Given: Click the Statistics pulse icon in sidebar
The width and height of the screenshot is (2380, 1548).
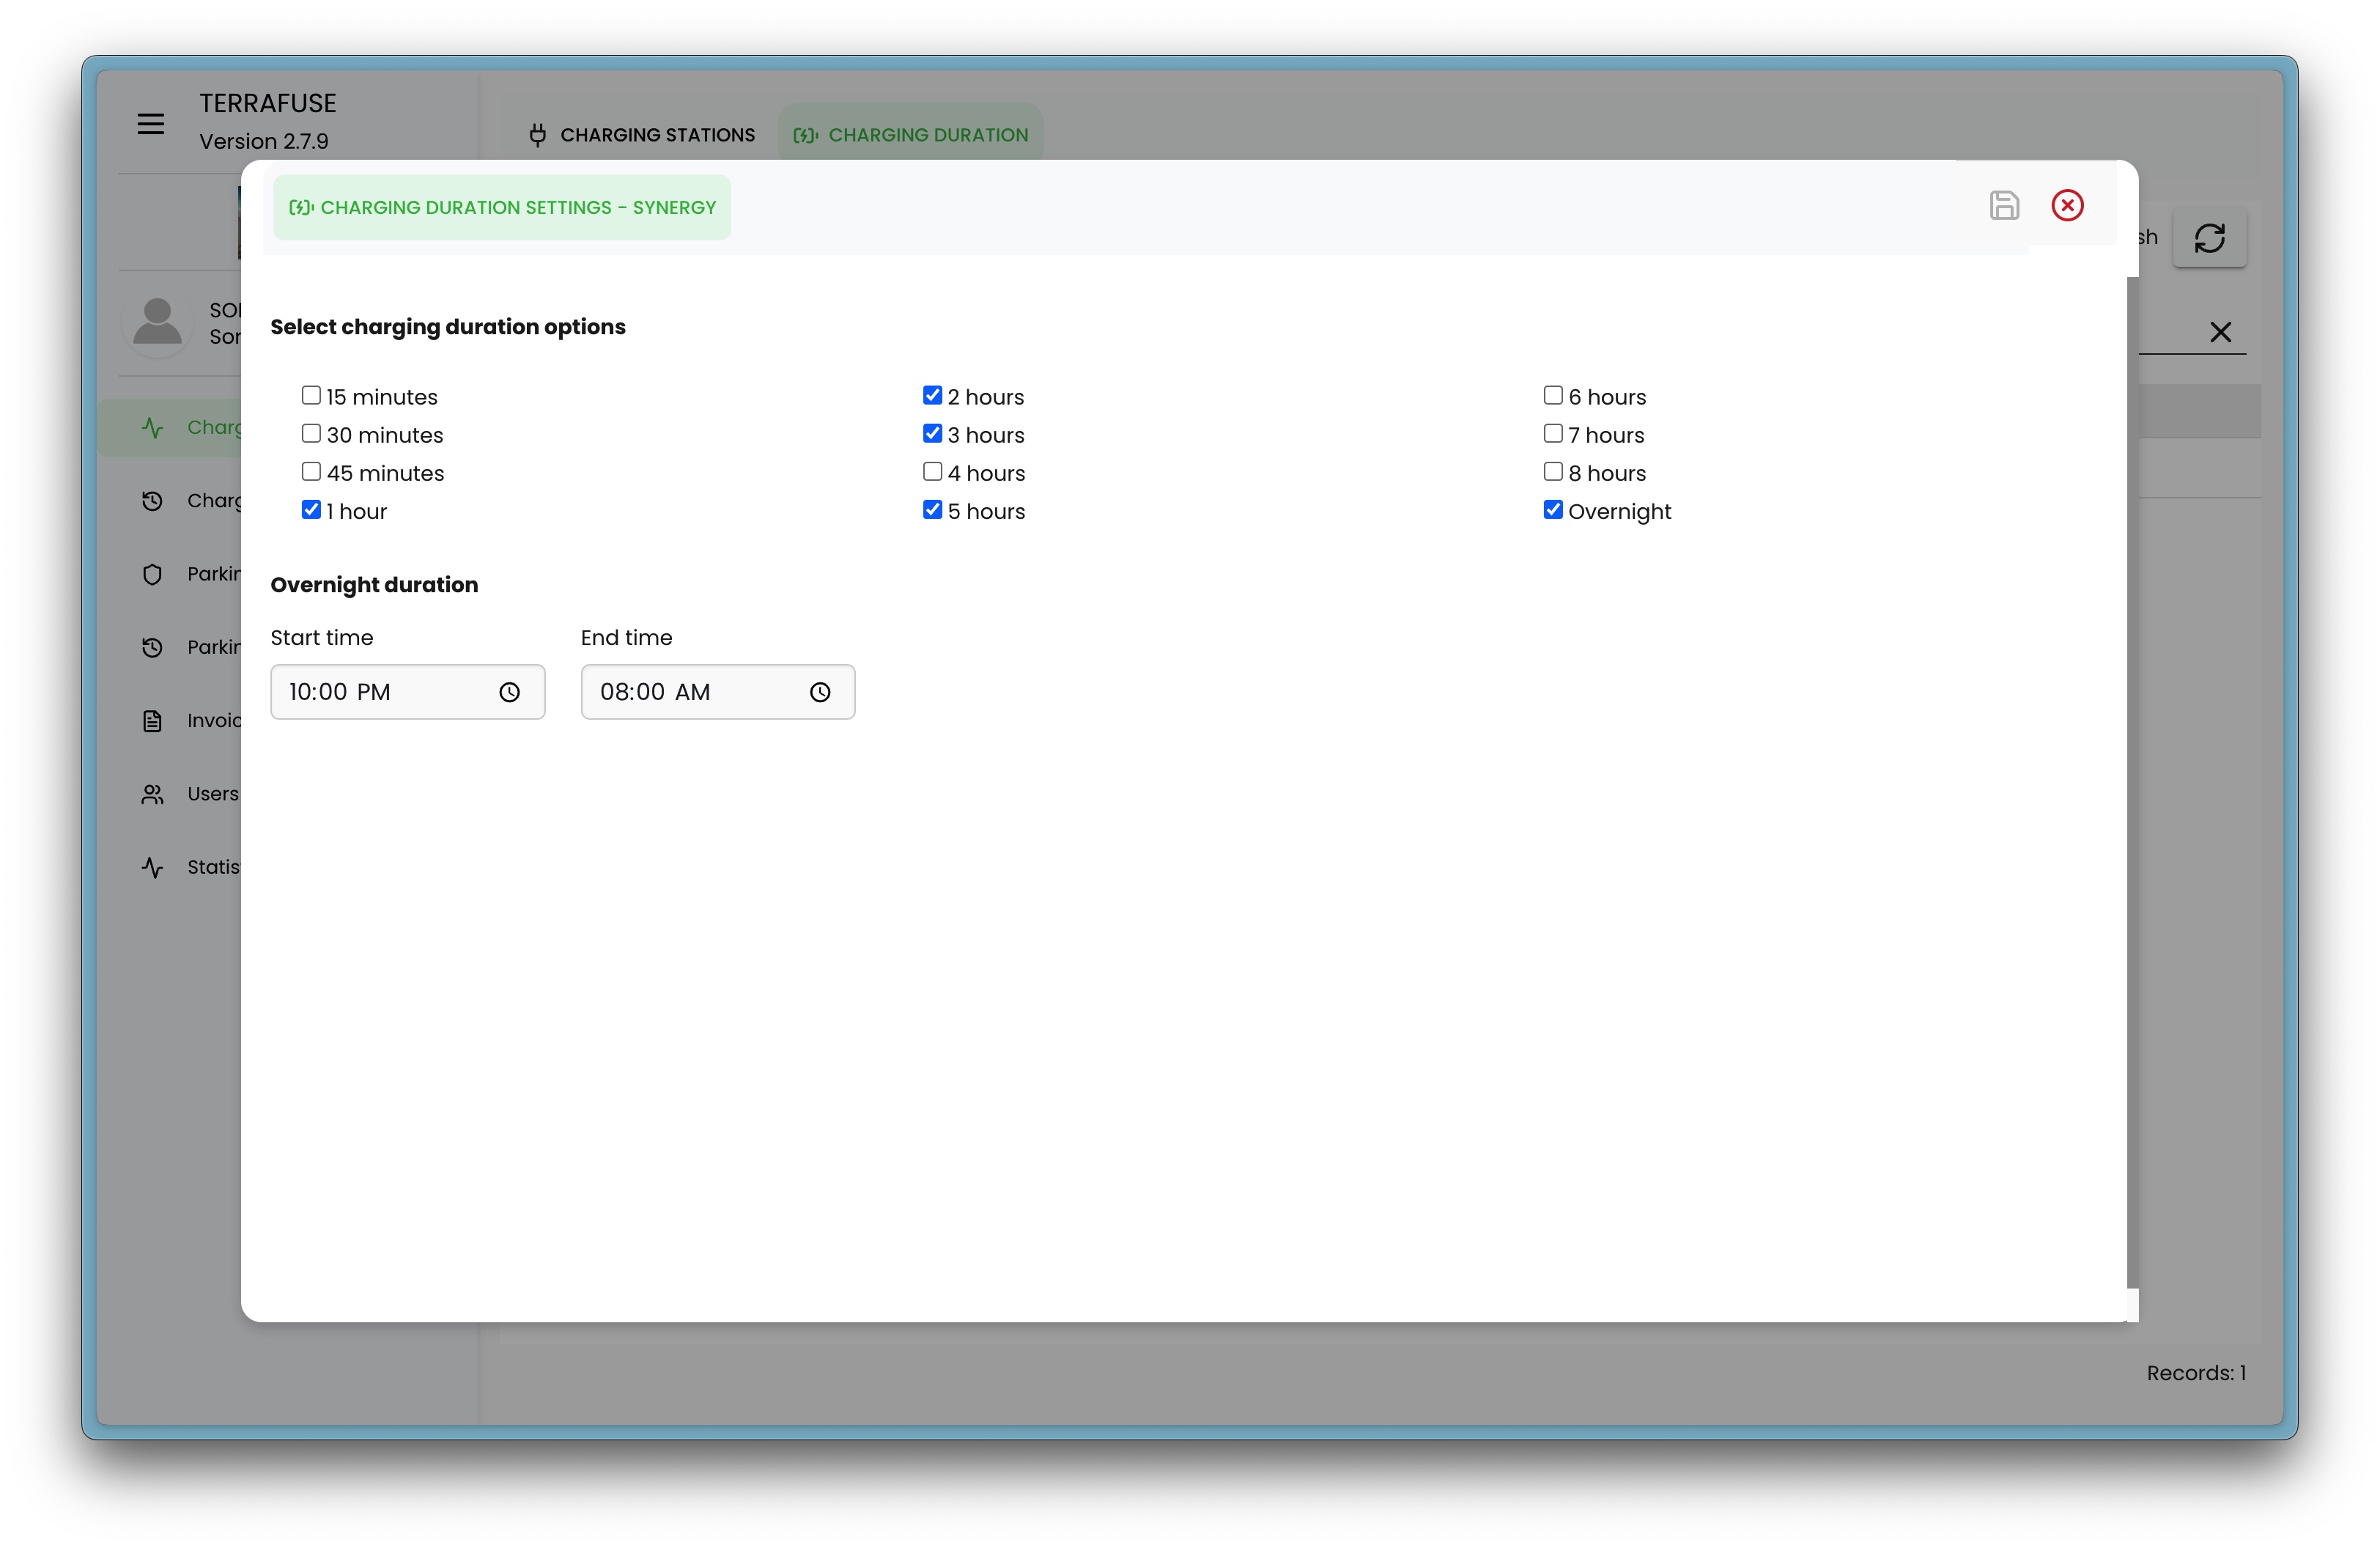Looking at the screenshot, I should (152, 867).
